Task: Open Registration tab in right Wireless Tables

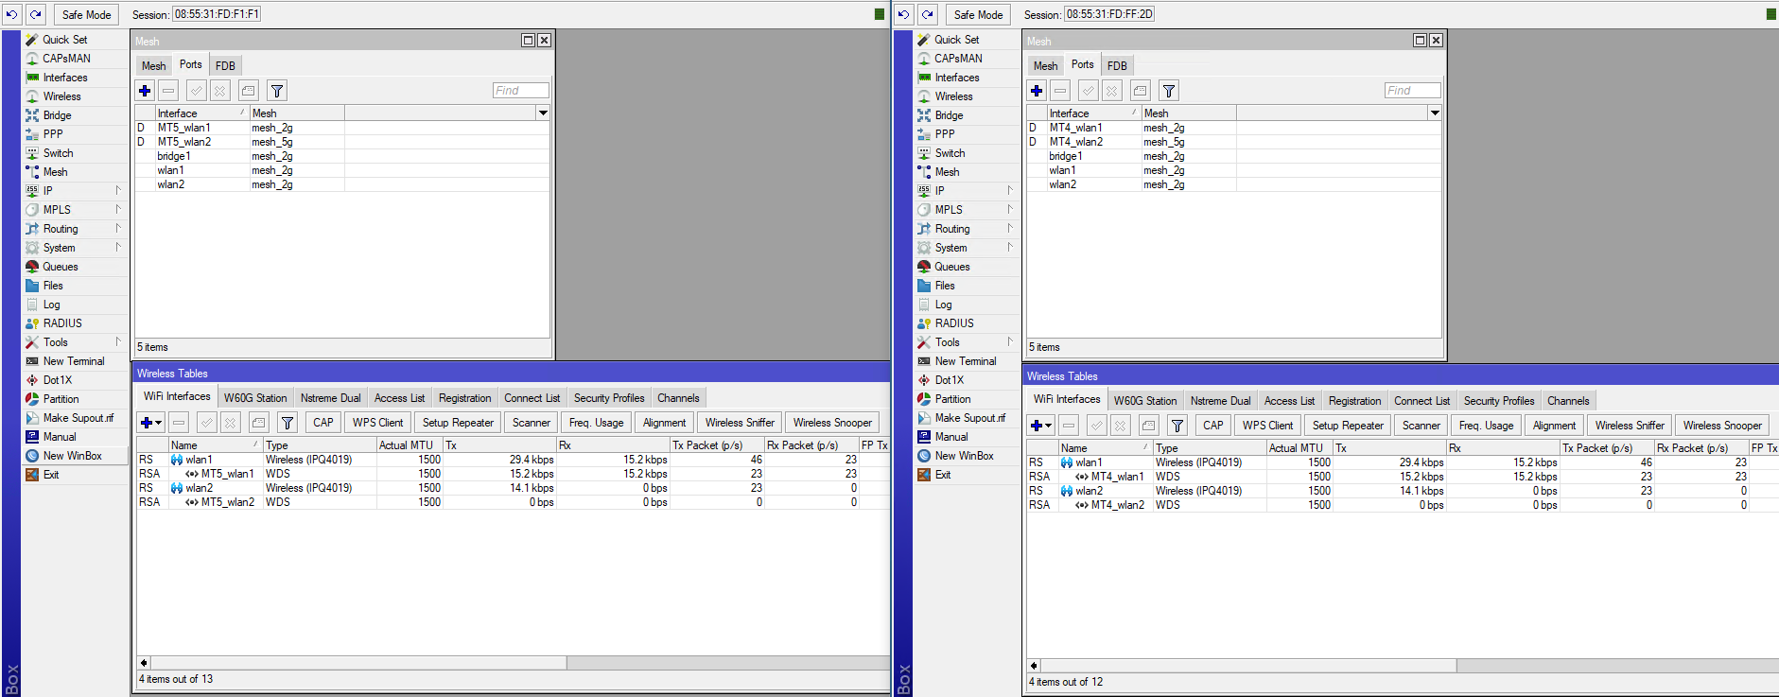Action: [x=1354, y=401]
